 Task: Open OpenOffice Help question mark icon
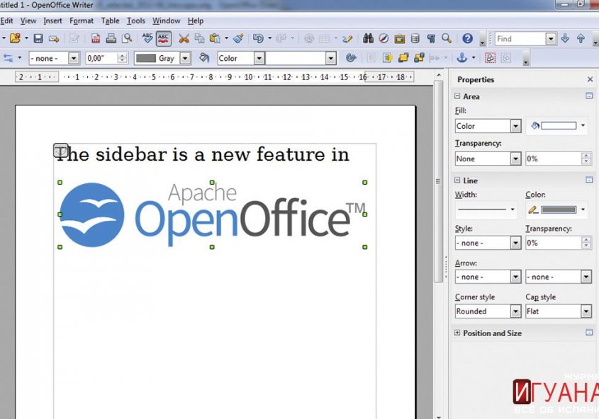(468, 38)
